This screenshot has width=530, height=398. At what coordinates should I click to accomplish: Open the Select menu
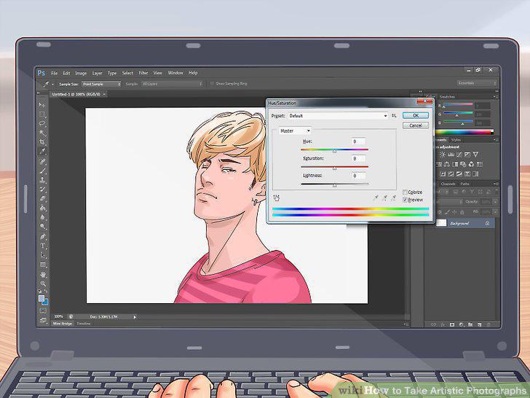point(127,73)
